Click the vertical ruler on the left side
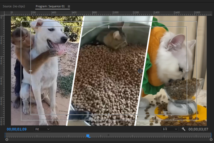This screenshot has width=214, height=143. (2, 70)
